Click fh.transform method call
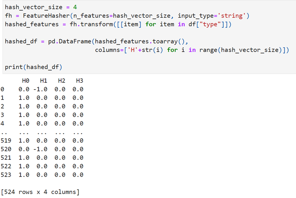 click(x=92, y=24)
